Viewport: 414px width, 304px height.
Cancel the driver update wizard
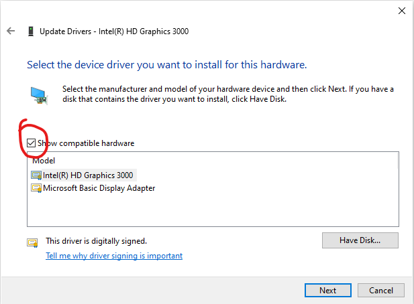point(381,291)
